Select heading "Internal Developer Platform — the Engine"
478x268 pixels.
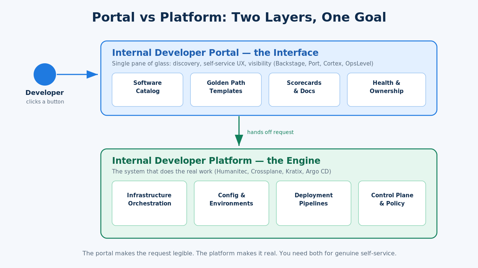[x=216, y=161]
